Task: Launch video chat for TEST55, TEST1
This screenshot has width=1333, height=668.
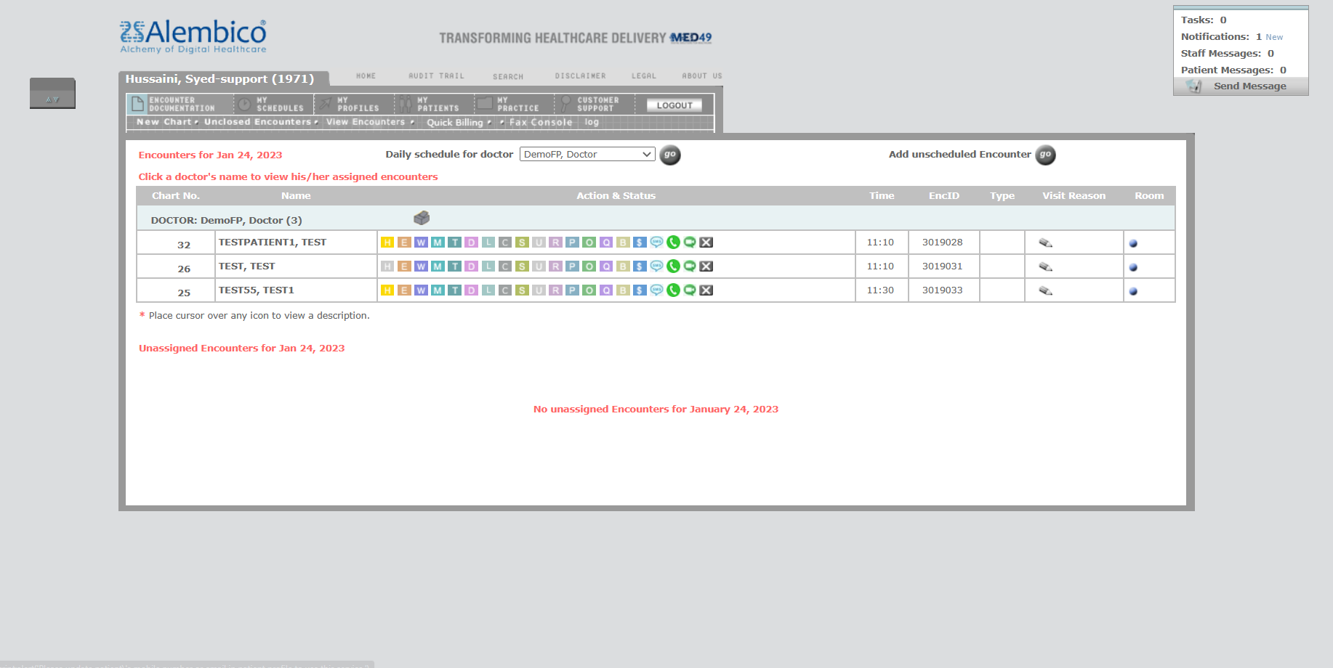Action: [x=689, y=290]
